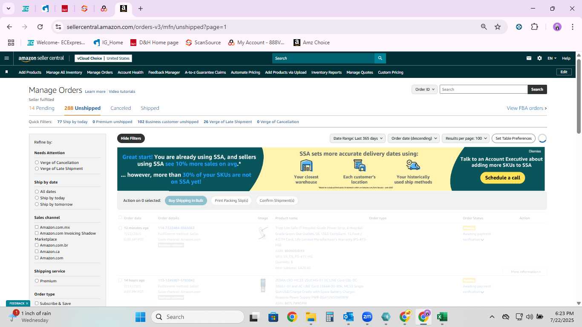Viewport: 582px width, 327px height.
Task: Click the search magnifier button in header
Action: coord(380,58)
